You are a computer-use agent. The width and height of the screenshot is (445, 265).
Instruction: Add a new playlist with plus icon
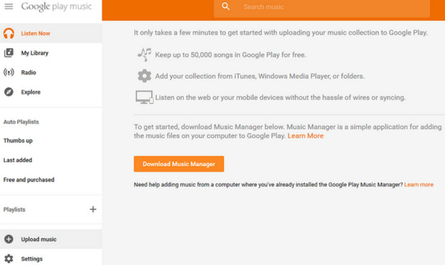(93, 210)
